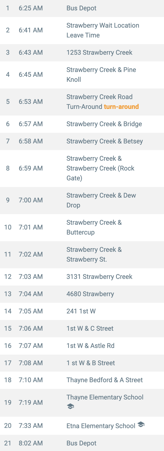This screenshot has height=451, width=164.
Task: Select Strawberry Creek & Dew Drop stop
Action: pyautogui.click(x=82, y=201)
